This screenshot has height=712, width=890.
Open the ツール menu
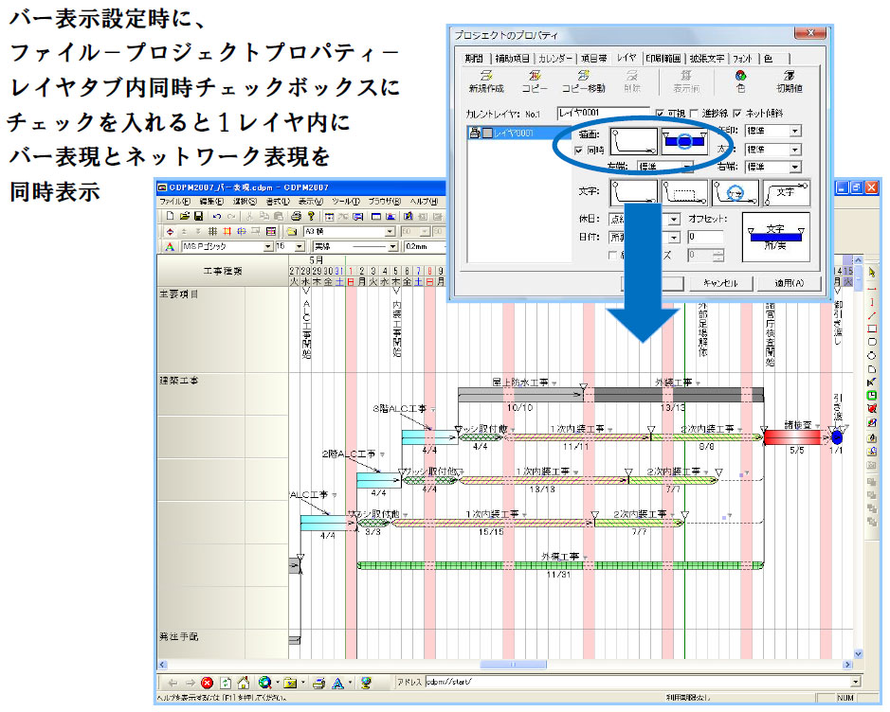(344, 200)
